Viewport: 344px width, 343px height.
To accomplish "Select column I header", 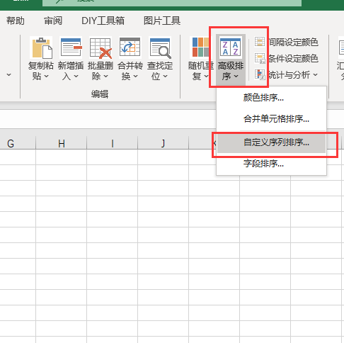I will [113, 143].
